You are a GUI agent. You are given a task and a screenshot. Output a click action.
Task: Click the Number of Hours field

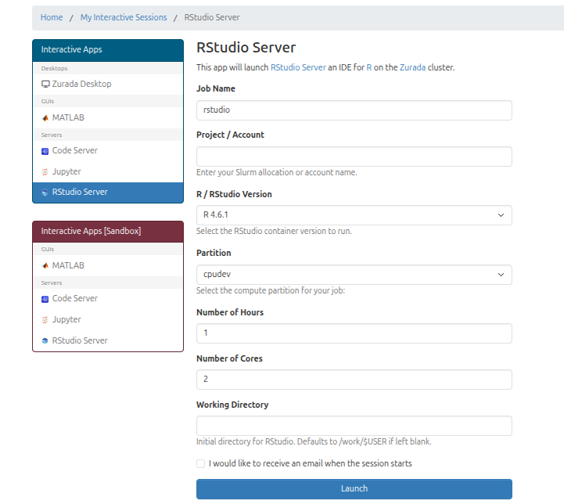354,333
